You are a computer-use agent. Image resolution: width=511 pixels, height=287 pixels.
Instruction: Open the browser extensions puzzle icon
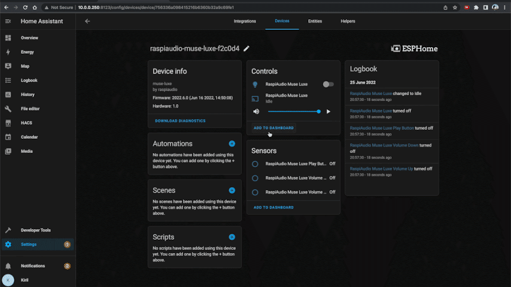[476, 7]
